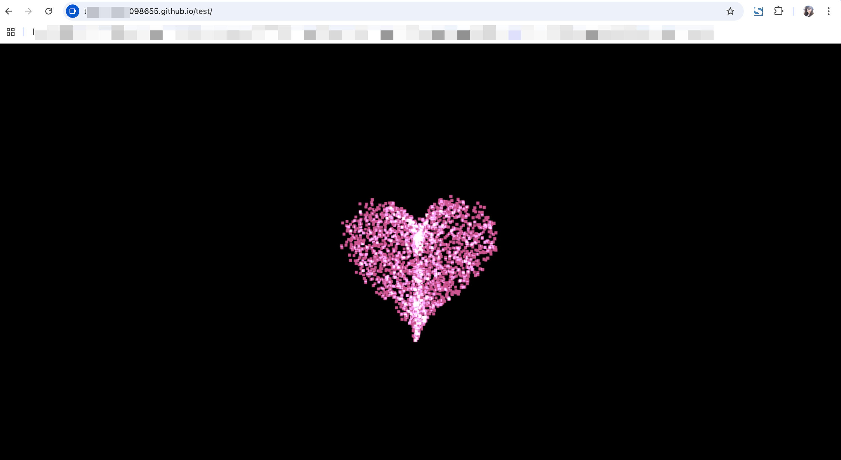Viewport: 841px width, 460px height.
Task: Reload the github.io test page
Action: pyautogui.click(x=49, y=11)
